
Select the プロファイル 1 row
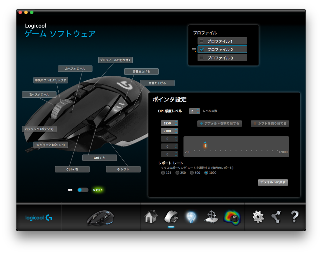(222, 41)
